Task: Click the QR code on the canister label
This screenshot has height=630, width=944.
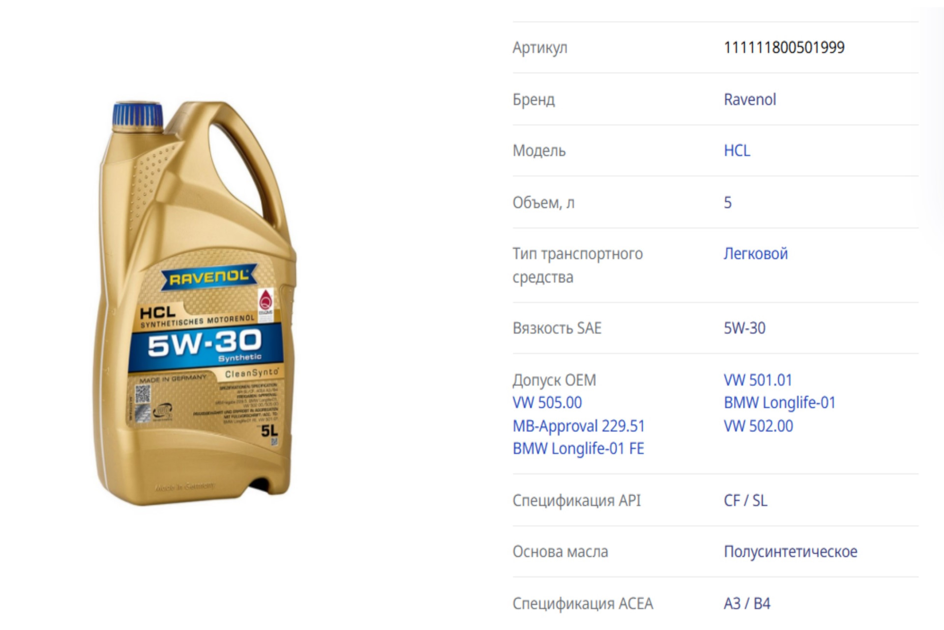Action: (143, 393)
